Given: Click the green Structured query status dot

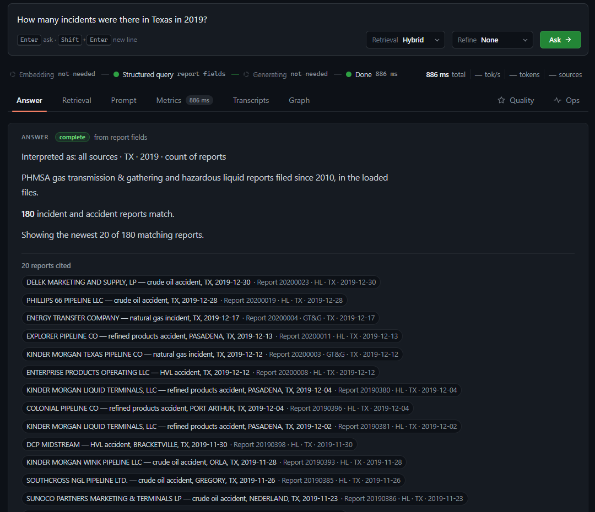Looking at the screenshot, I should [x=116, y=74].
